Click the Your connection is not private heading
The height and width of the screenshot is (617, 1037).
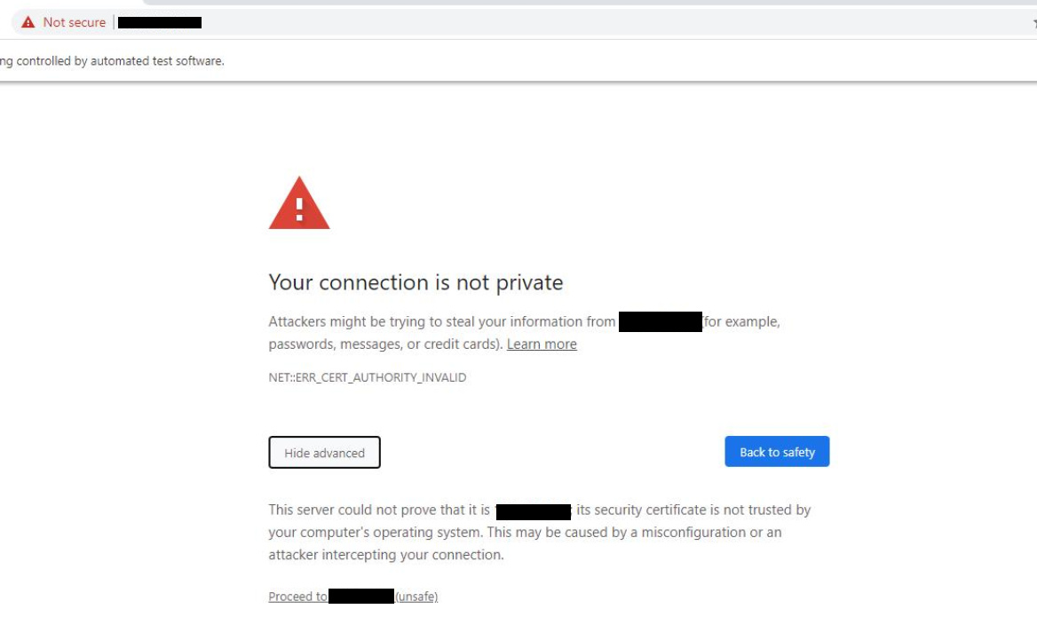click(415, 282)
